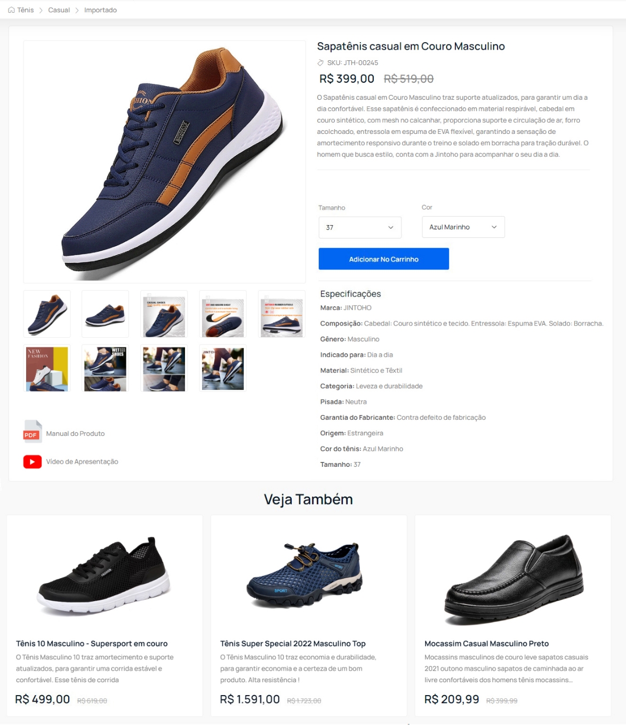626x725 pixels.
Task: Go to Casual breadcrumb category
Action: pos(59,10)
